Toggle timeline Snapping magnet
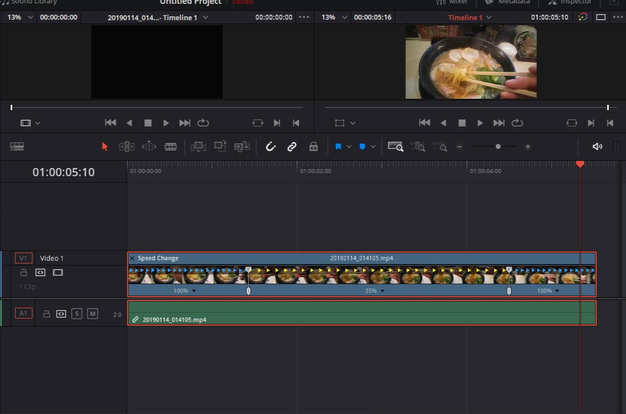The height and width of the screenshot is (414, 626). tap(271, 147)
